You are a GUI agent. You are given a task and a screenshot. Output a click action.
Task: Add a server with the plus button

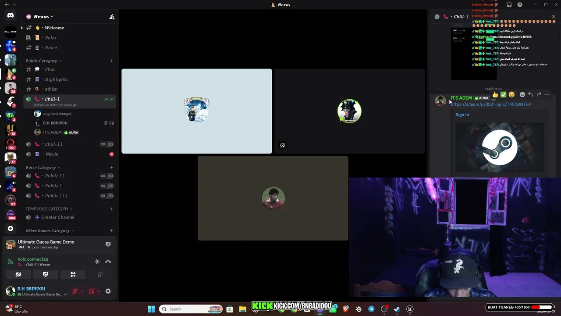click(x=11, y=228)
